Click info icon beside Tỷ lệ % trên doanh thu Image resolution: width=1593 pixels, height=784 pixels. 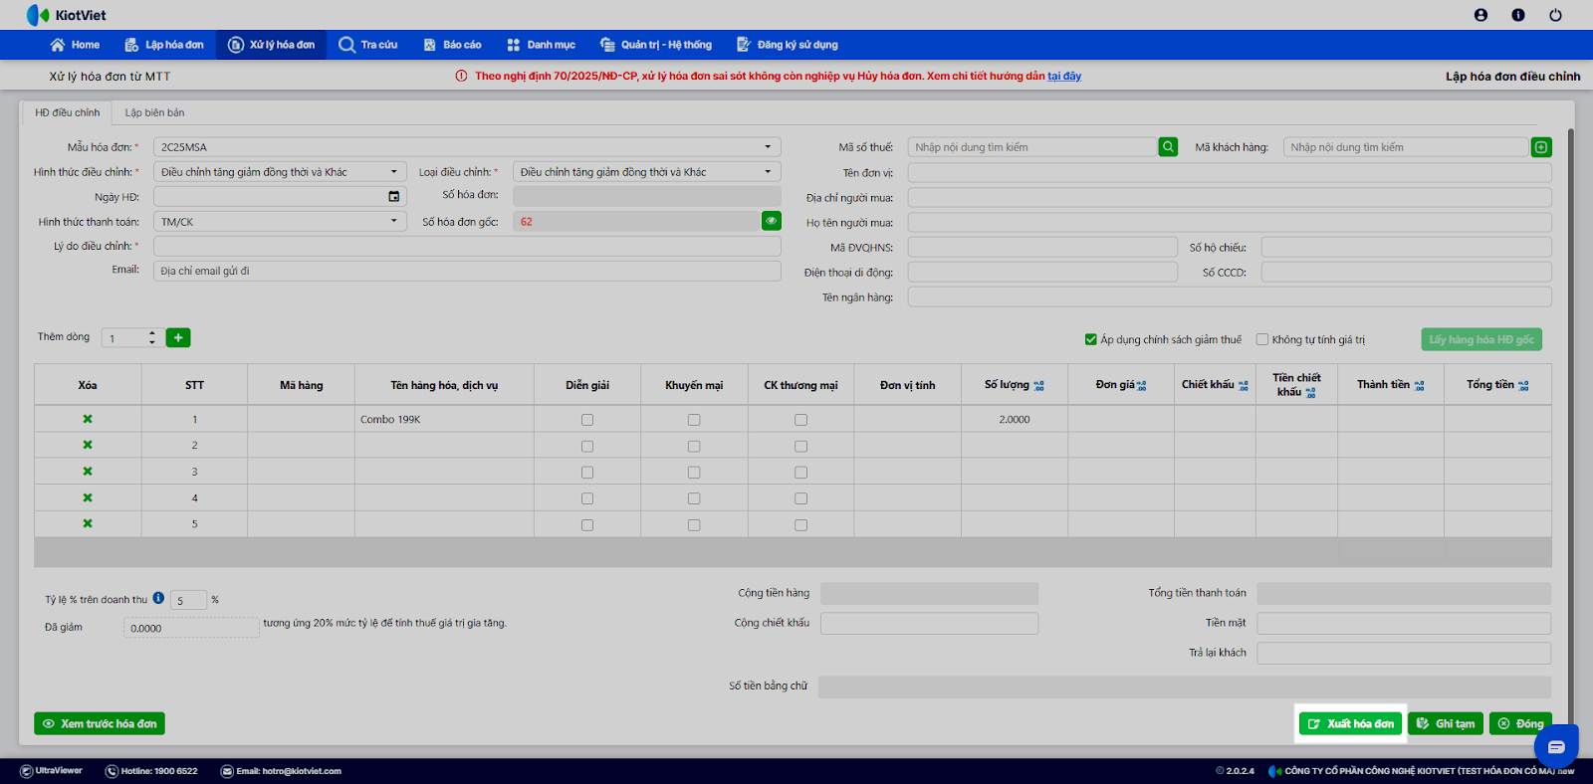(158, 599)
